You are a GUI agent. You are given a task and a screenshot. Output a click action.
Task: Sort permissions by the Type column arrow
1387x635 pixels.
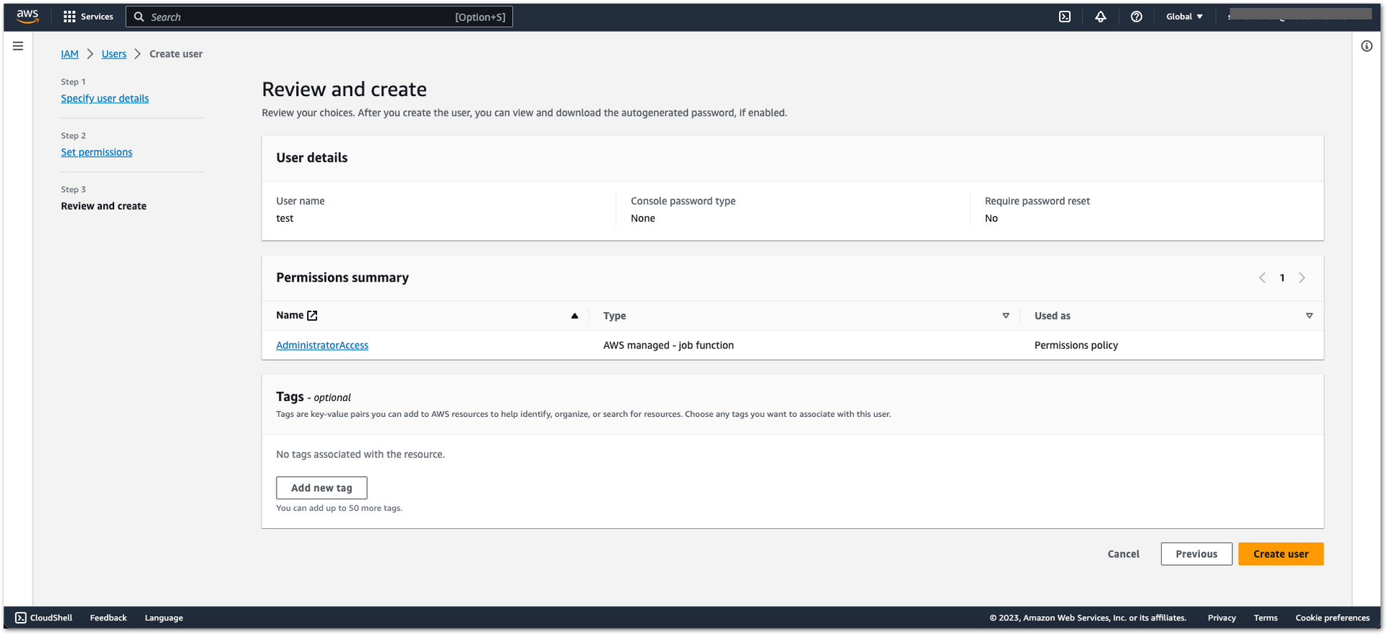tap(1006, 316)
